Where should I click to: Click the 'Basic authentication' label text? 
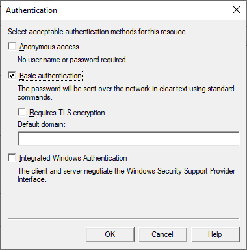51,76
